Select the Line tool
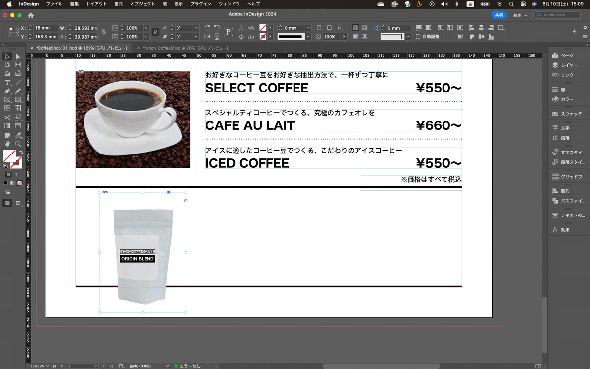The height and width of the screenshot is (369, 590). click(x=18, y=83)
